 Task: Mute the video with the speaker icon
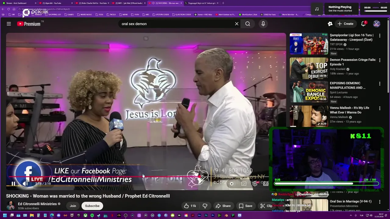click(26, 184)
